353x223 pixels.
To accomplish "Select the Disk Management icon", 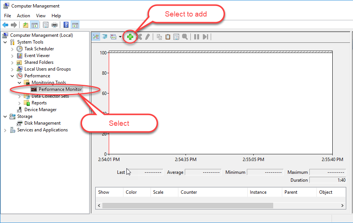I will coord(20,123).
